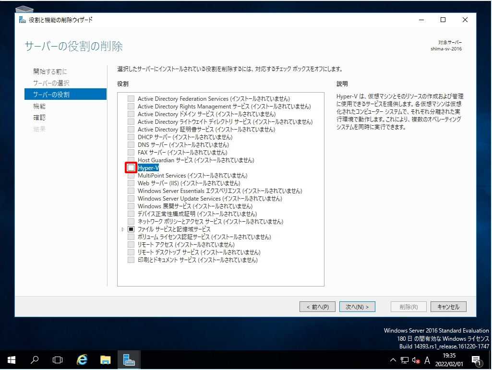Viewport: 492px width, 370px height.
Task: Go to サーバーの選択 wizard step
Action: click(x=51, y=83)
